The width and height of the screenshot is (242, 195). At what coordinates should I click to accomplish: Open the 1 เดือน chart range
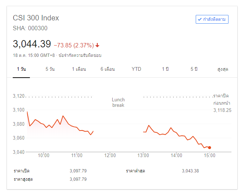79,69
